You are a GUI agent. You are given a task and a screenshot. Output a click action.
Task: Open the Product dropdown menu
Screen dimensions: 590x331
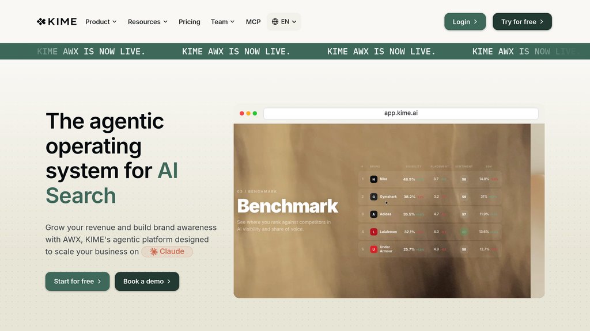click(x=101, y=22)
